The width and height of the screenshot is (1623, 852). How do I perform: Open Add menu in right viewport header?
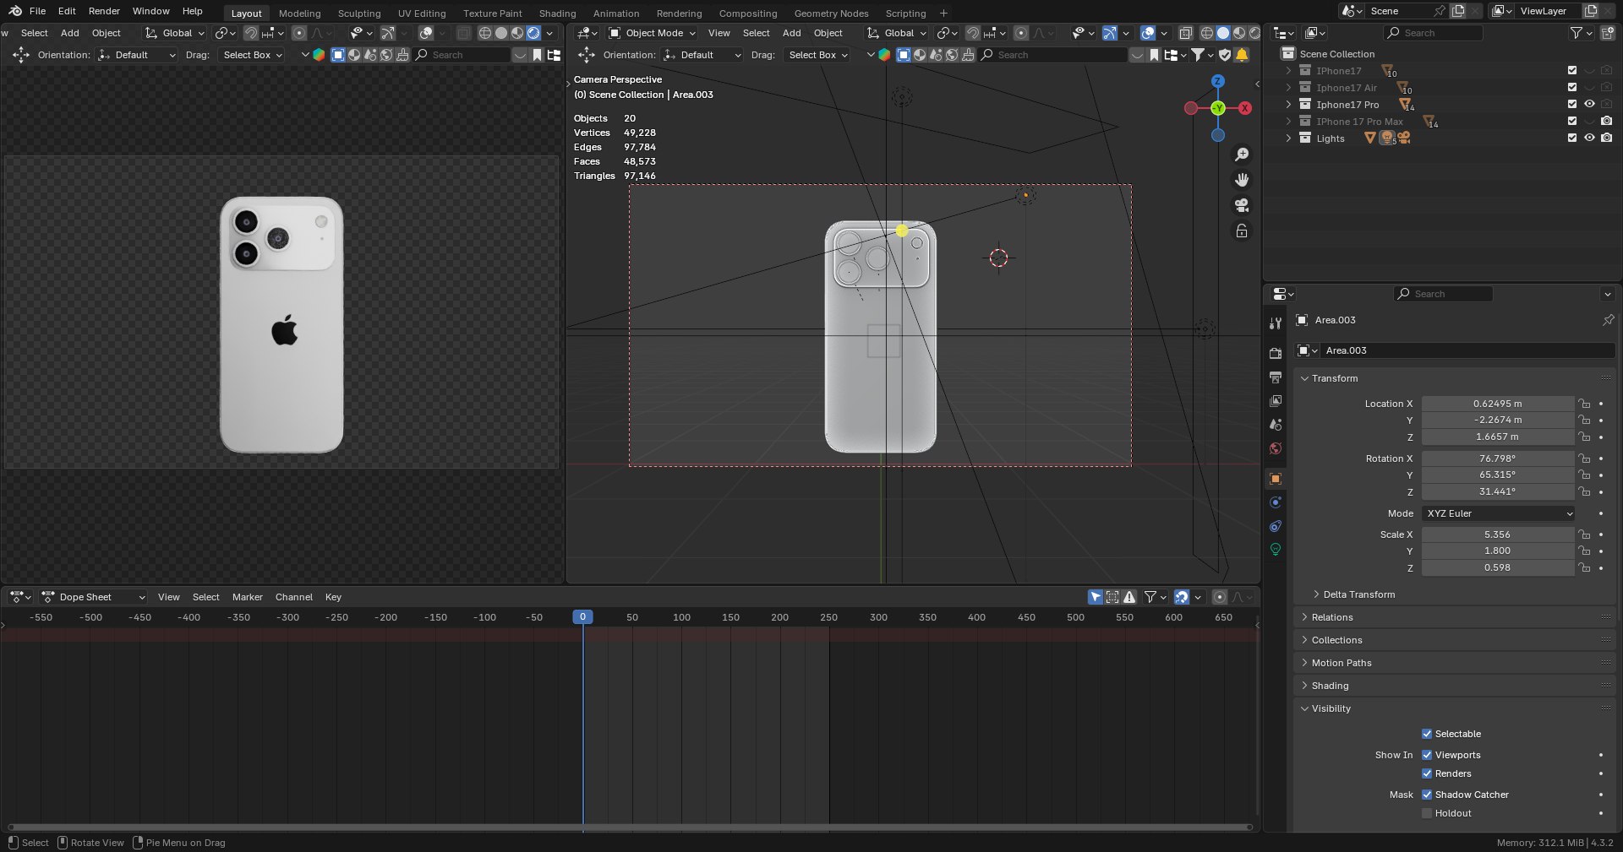point(791,33)
